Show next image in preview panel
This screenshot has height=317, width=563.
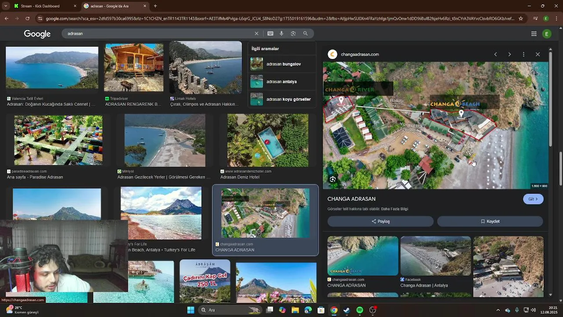tap(509, 54)
